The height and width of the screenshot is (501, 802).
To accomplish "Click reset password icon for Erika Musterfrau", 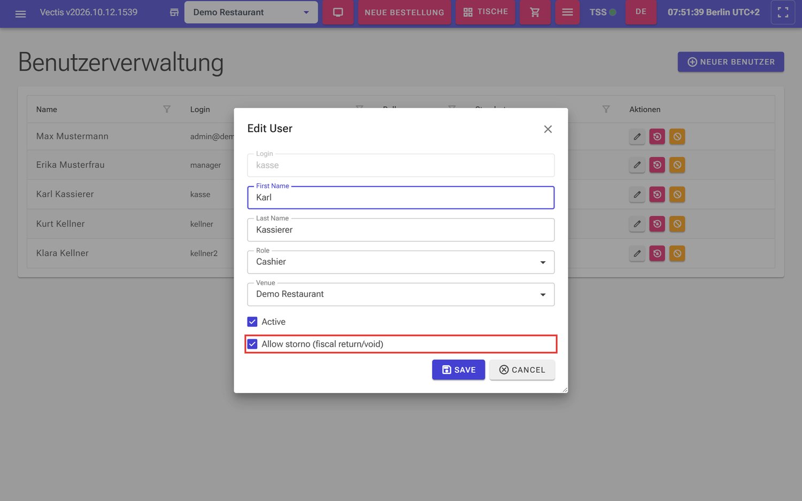I will tap(657, 165).
